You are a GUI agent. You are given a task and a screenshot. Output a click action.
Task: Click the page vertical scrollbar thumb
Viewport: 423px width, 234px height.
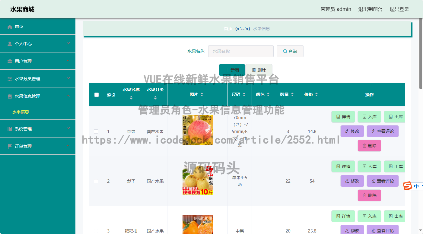point(421,54)
